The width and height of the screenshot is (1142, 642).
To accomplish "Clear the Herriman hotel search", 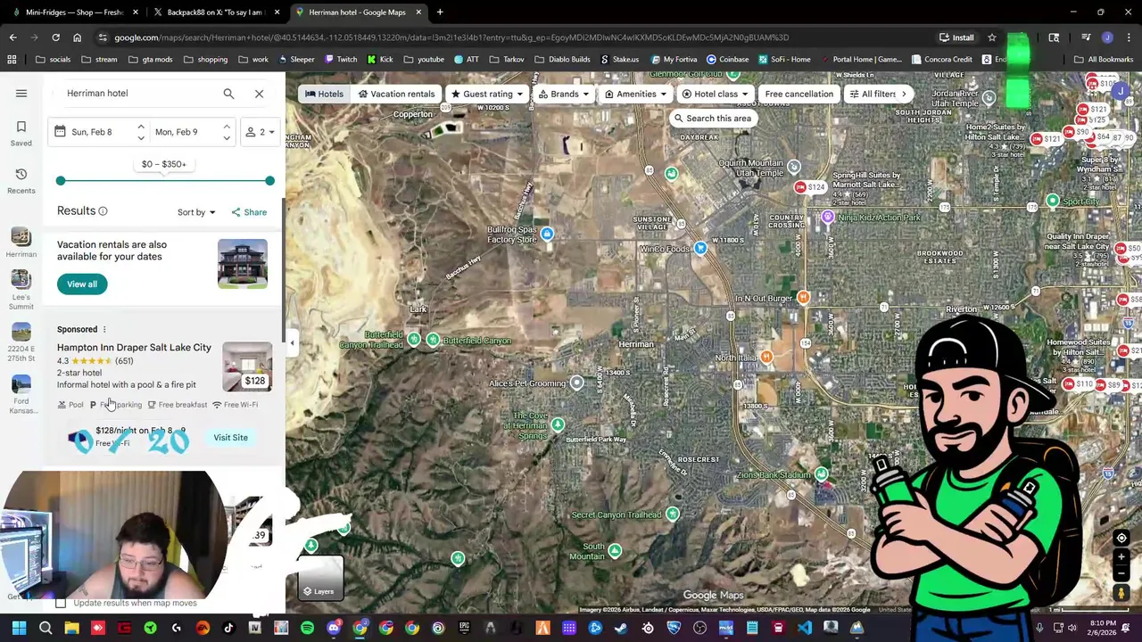I will (x=259, y=93).
